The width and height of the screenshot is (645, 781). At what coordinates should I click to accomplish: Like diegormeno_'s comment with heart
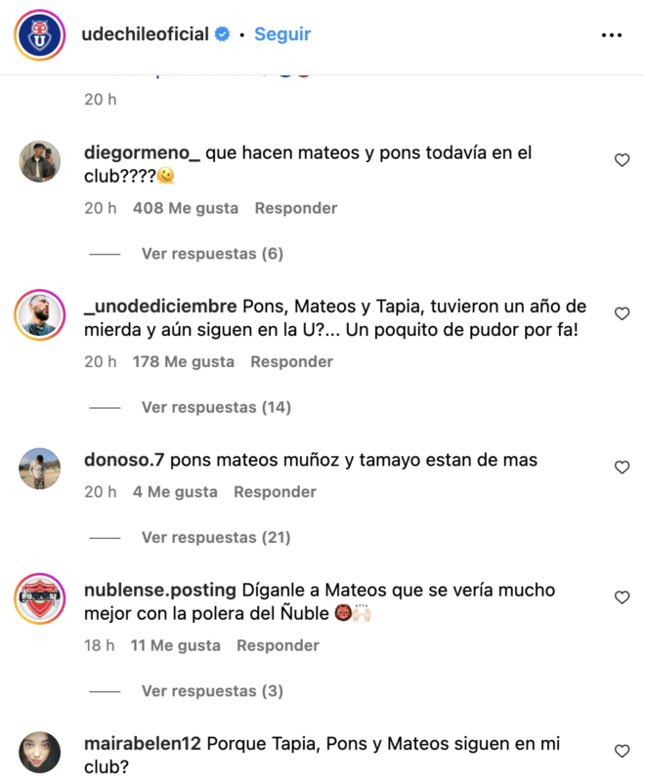point(622,160)
